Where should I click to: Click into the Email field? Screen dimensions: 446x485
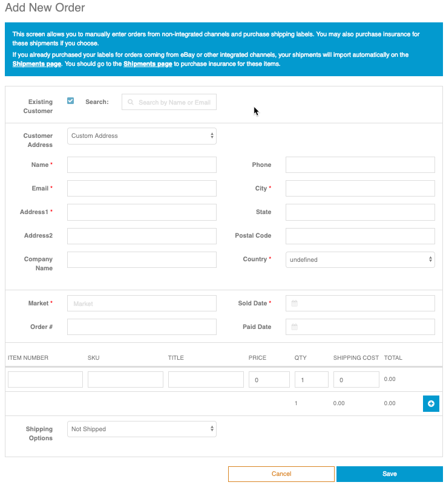142,189
